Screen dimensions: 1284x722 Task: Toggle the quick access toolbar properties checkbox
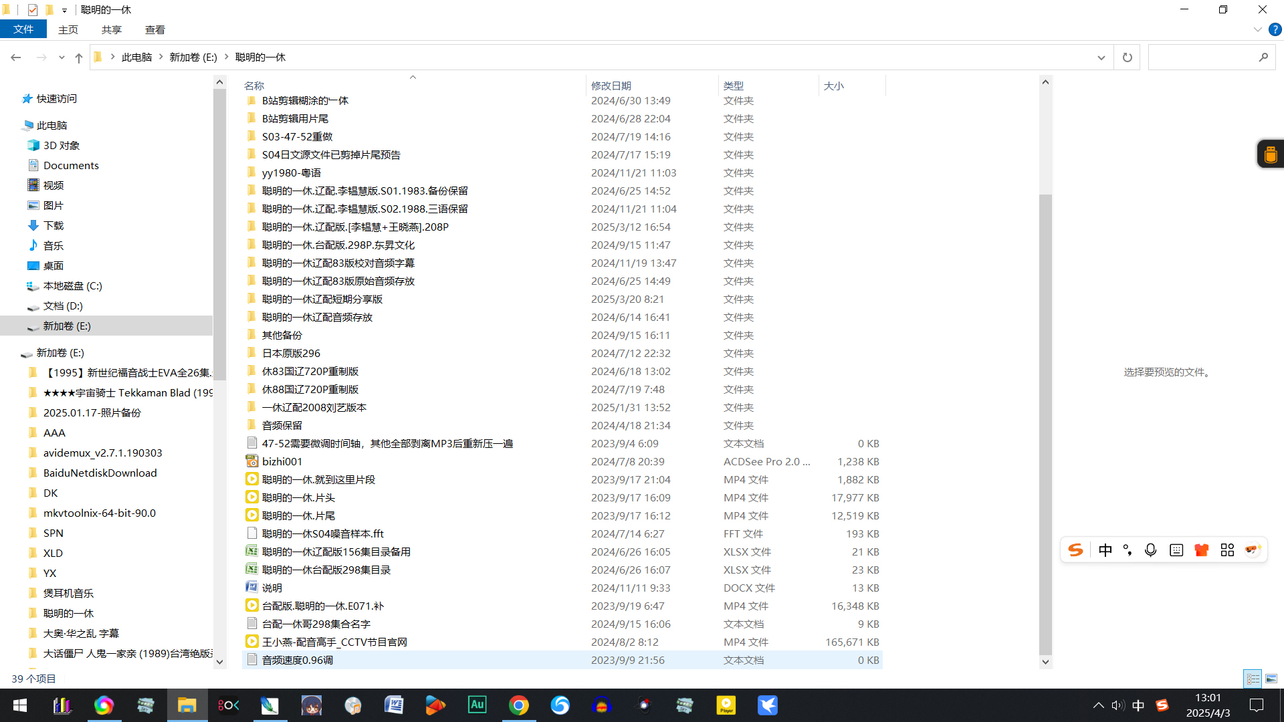click(32, 9)
